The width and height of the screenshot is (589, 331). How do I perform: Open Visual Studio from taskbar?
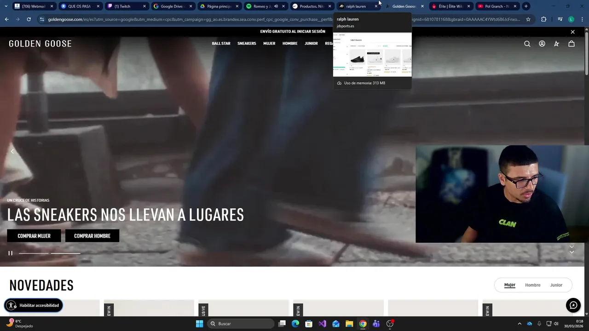pyautogui.click(x=322, y=324)
